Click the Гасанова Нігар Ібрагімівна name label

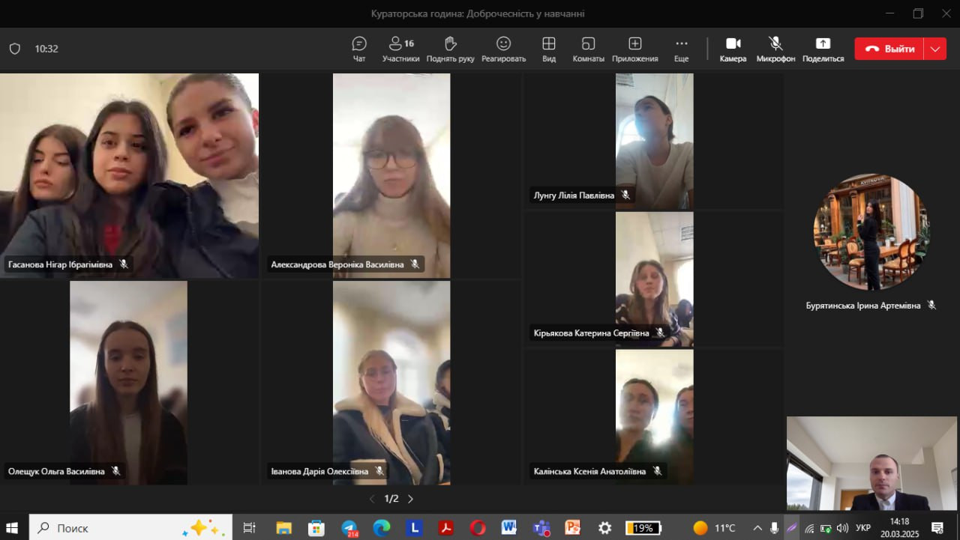60,264
